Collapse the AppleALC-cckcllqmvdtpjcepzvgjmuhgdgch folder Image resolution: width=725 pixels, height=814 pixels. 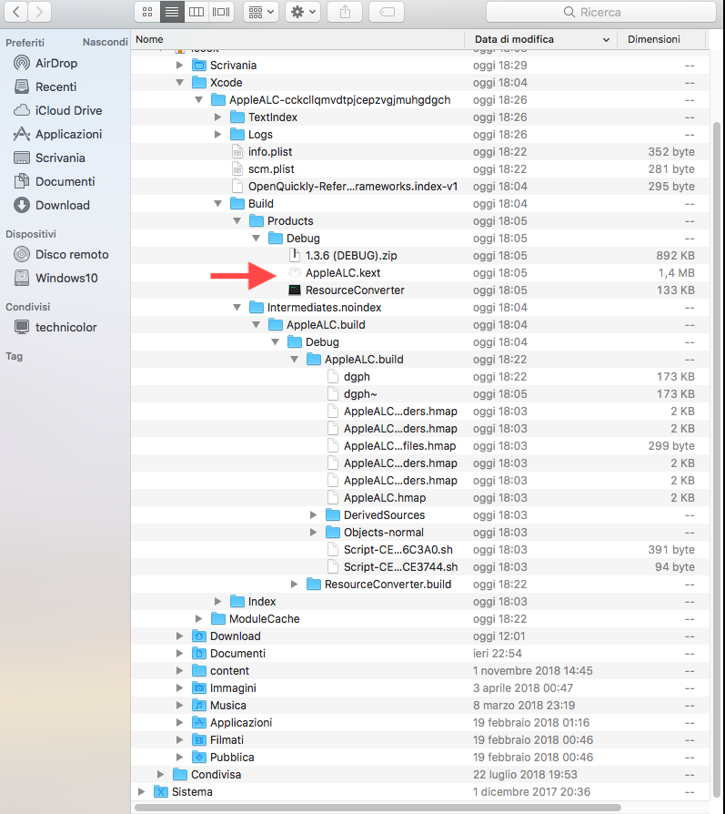(x=198, y=99)
